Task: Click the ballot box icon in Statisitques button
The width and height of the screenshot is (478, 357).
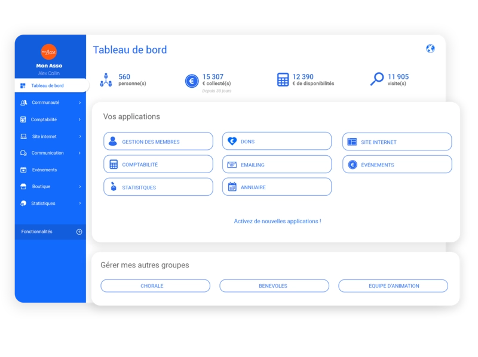Action: pyautogui.click(x=114, y=186)
